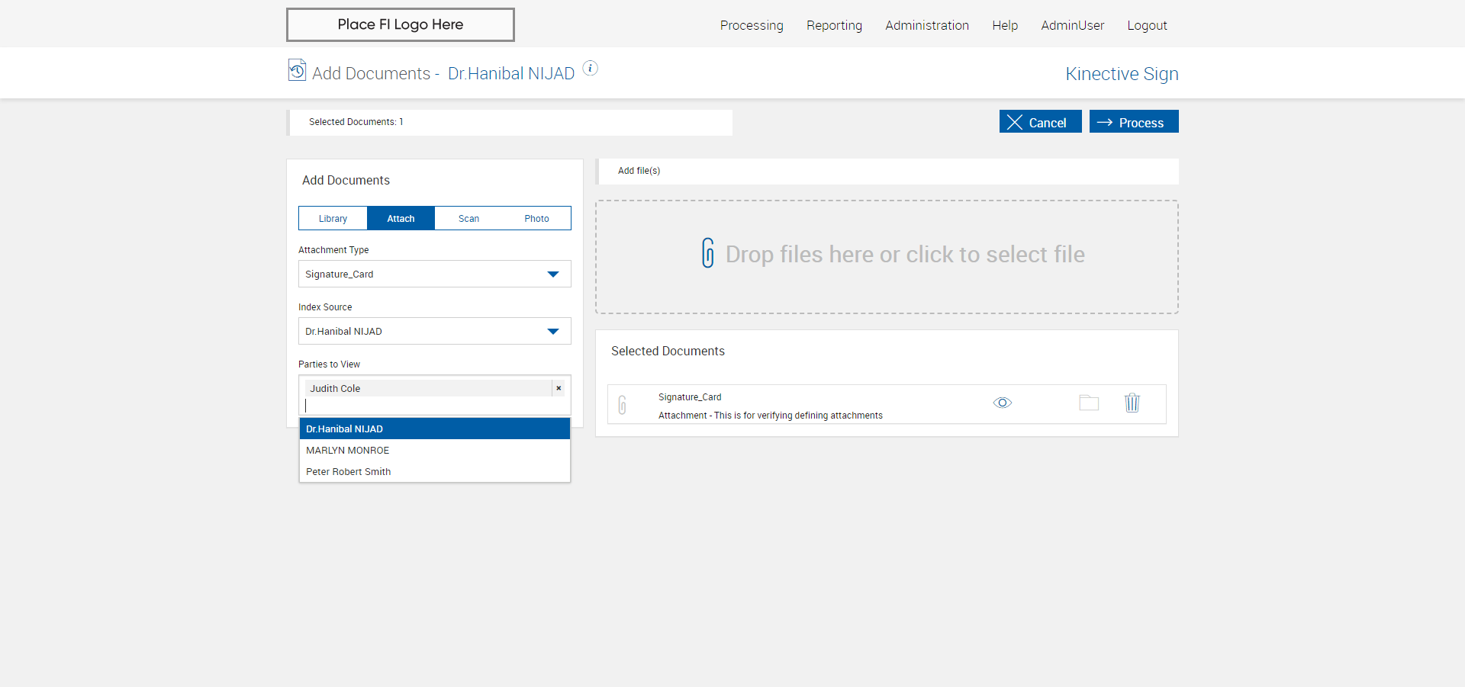This screenshot has height=687, width=1465.
Task: Switch to the Scan tab
Action: (x=468, y=219)
